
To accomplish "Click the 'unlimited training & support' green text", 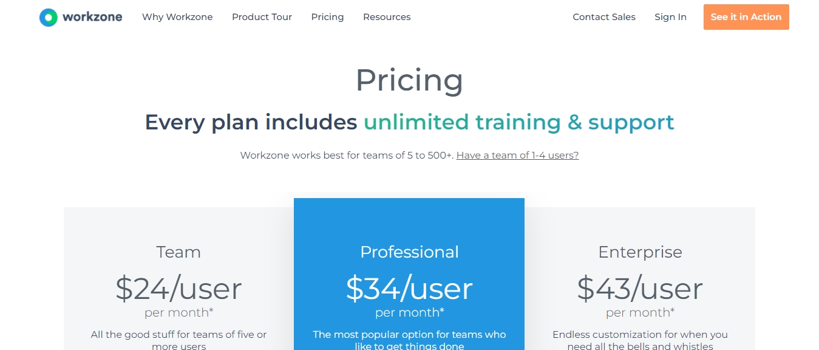I will click(519, 122).
